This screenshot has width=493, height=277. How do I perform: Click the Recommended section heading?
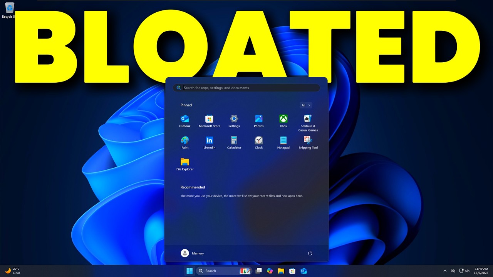tap(193, 187)
